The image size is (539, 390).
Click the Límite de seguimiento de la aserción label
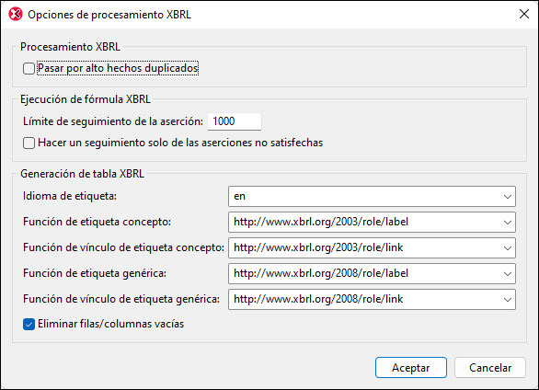point(113,121)
